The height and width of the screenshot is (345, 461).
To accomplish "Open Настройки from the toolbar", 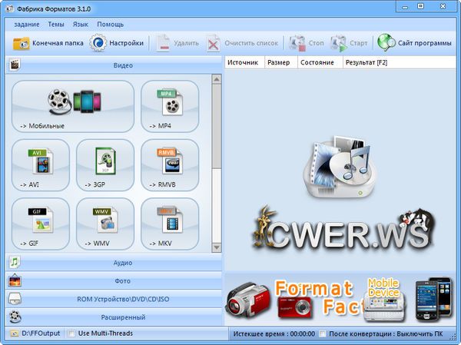I will coord(117,43).
